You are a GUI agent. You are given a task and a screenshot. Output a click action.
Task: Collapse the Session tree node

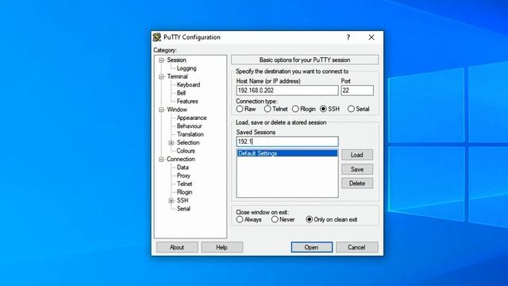pyautogui.click(x=161, y=60)
